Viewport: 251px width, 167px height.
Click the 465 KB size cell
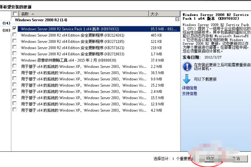(156, 35)
